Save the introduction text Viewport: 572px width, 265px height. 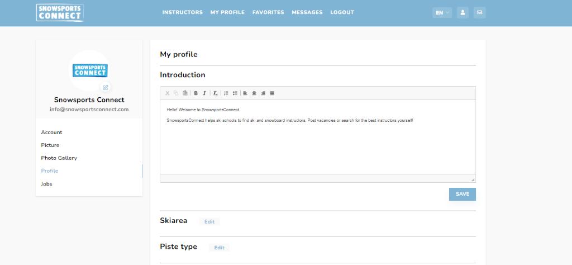click(463, 194)
